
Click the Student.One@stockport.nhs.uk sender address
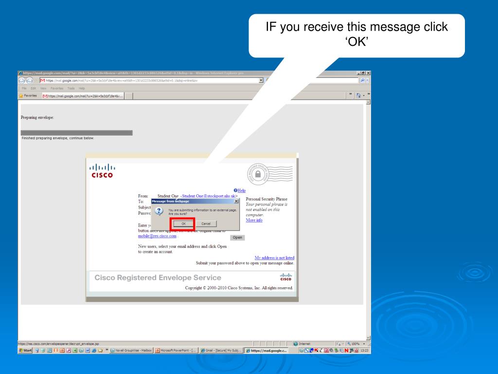[209, 196]
